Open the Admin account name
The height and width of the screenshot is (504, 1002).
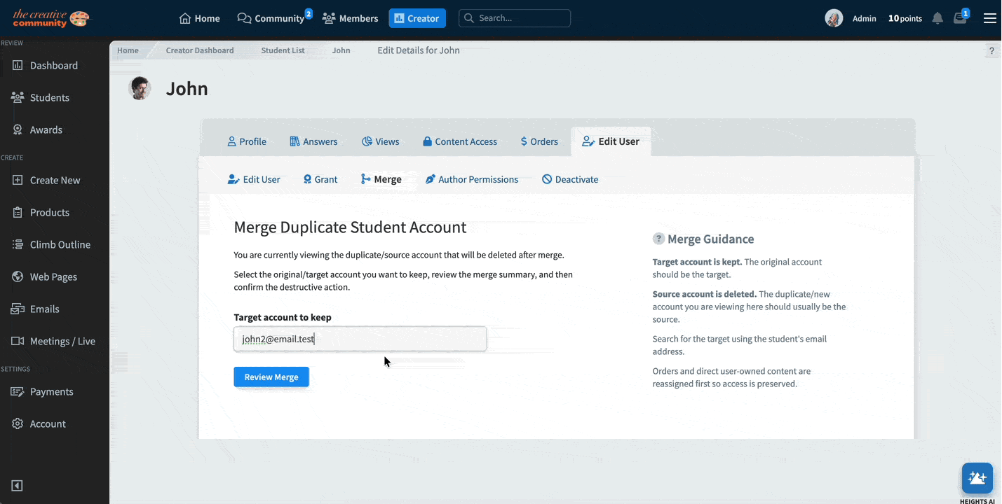pyautogui.click(x=864, y=19)
